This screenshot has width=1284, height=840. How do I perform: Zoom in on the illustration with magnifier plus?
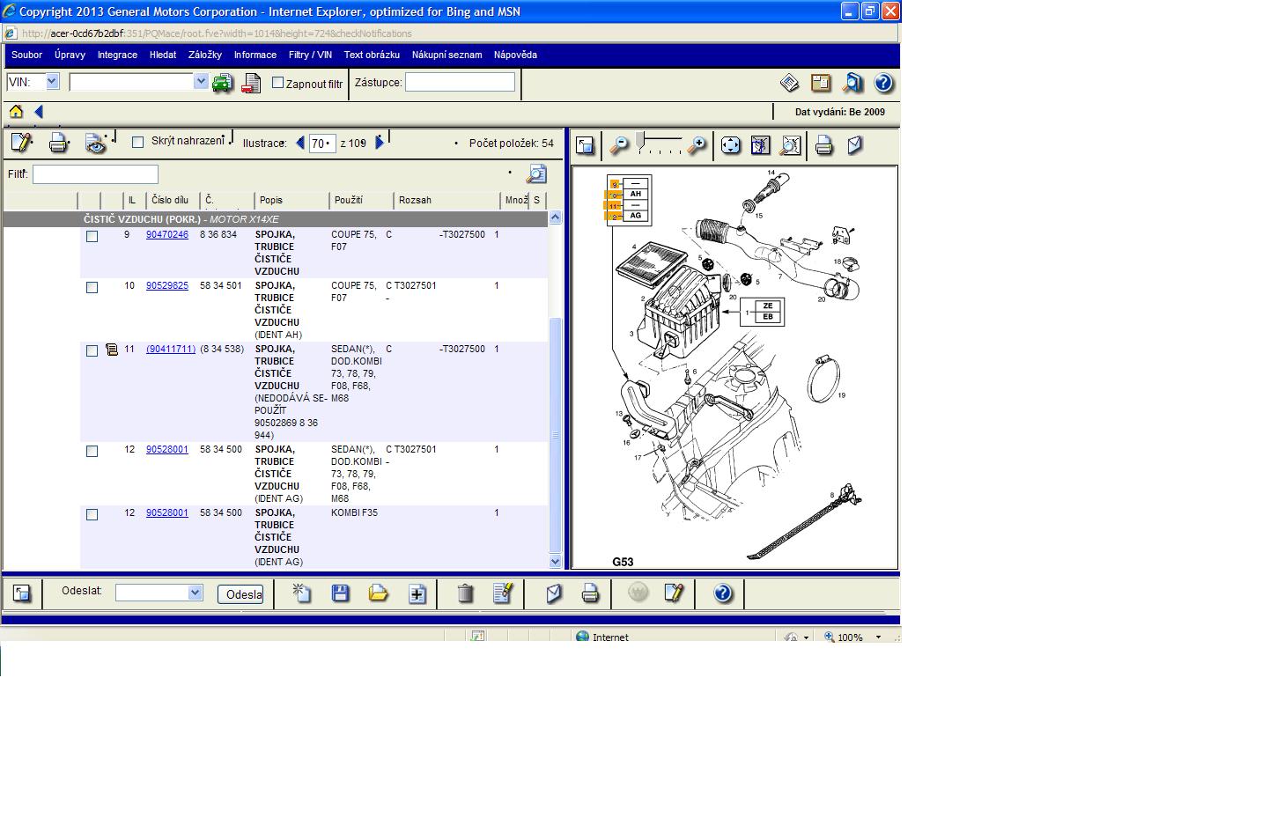pos(697,145)
